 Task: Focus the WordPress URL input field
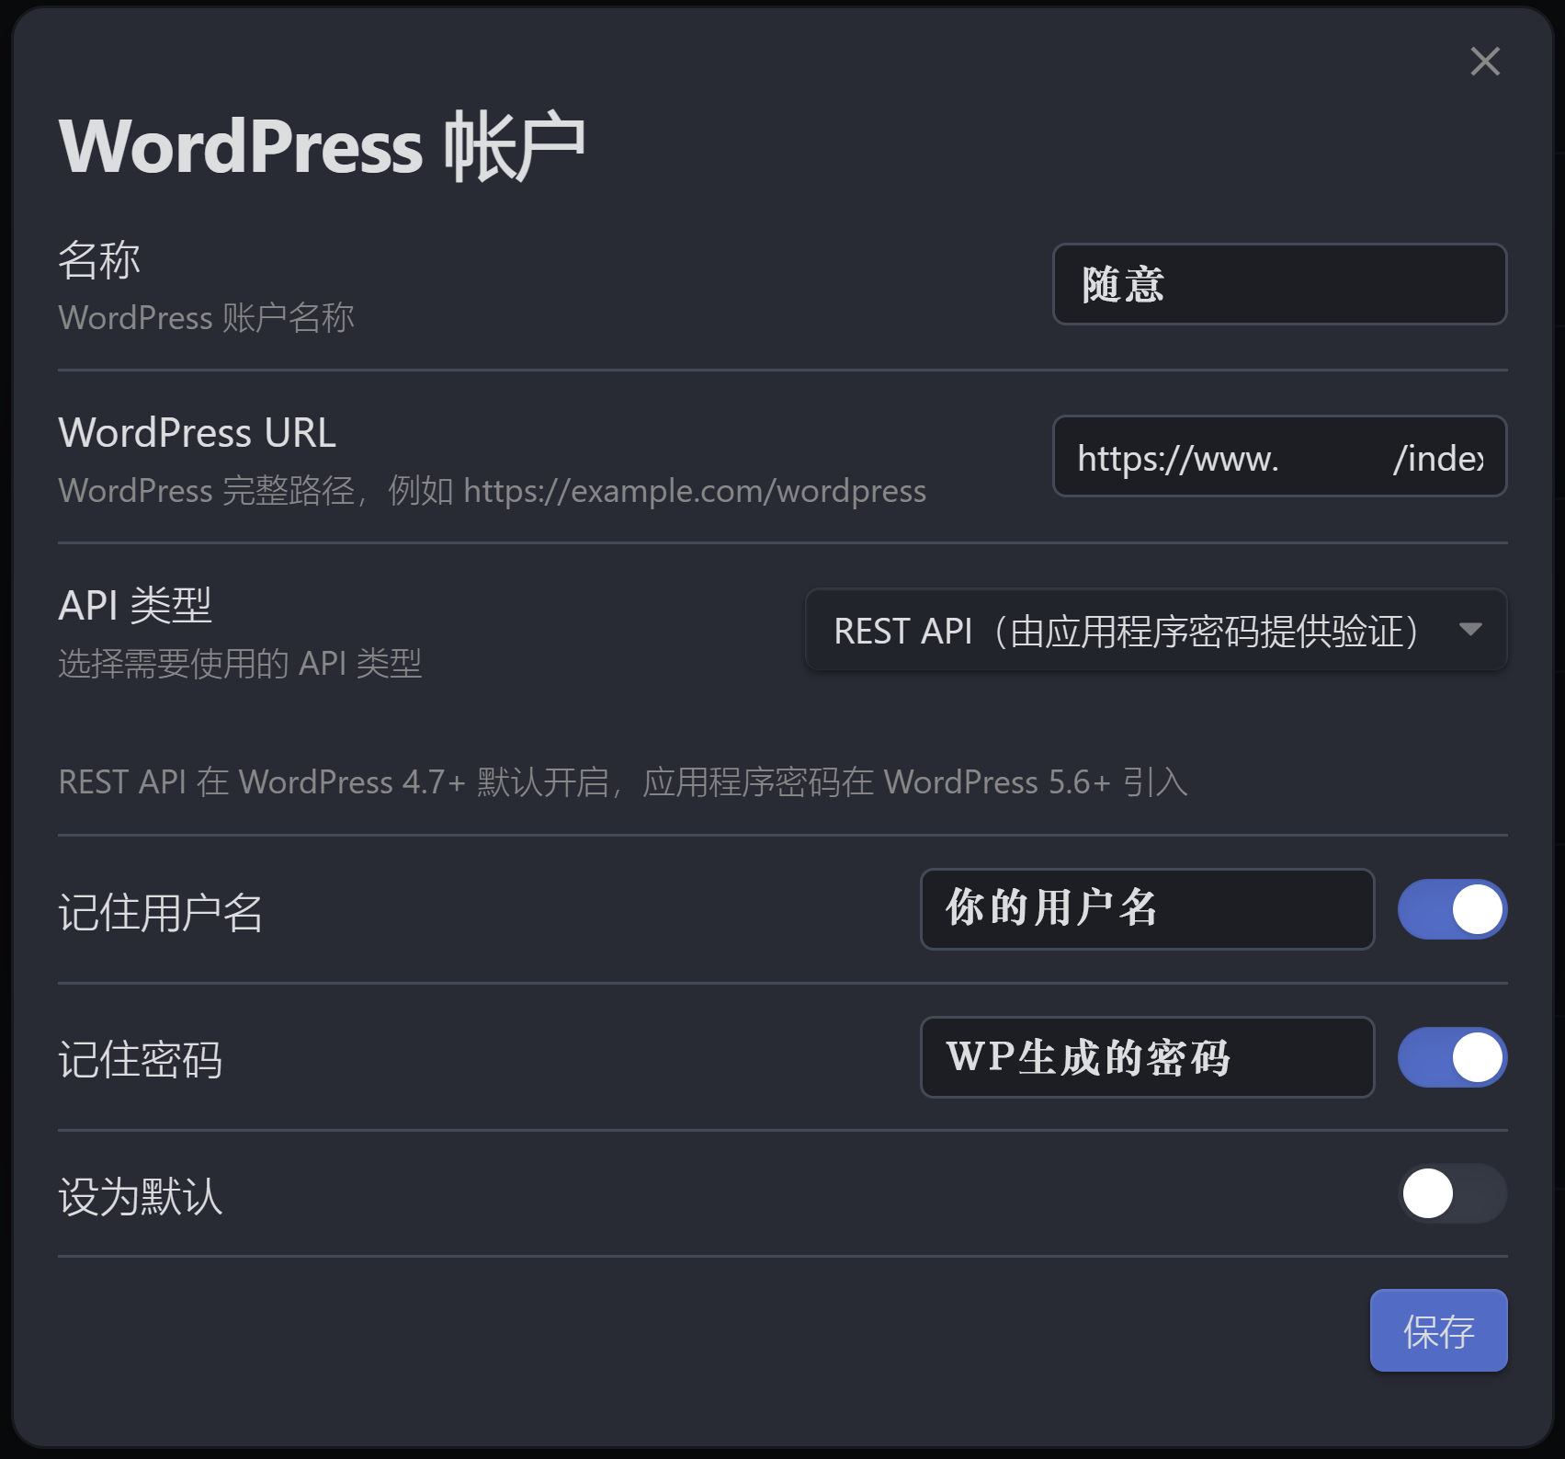coord(1279,456)
